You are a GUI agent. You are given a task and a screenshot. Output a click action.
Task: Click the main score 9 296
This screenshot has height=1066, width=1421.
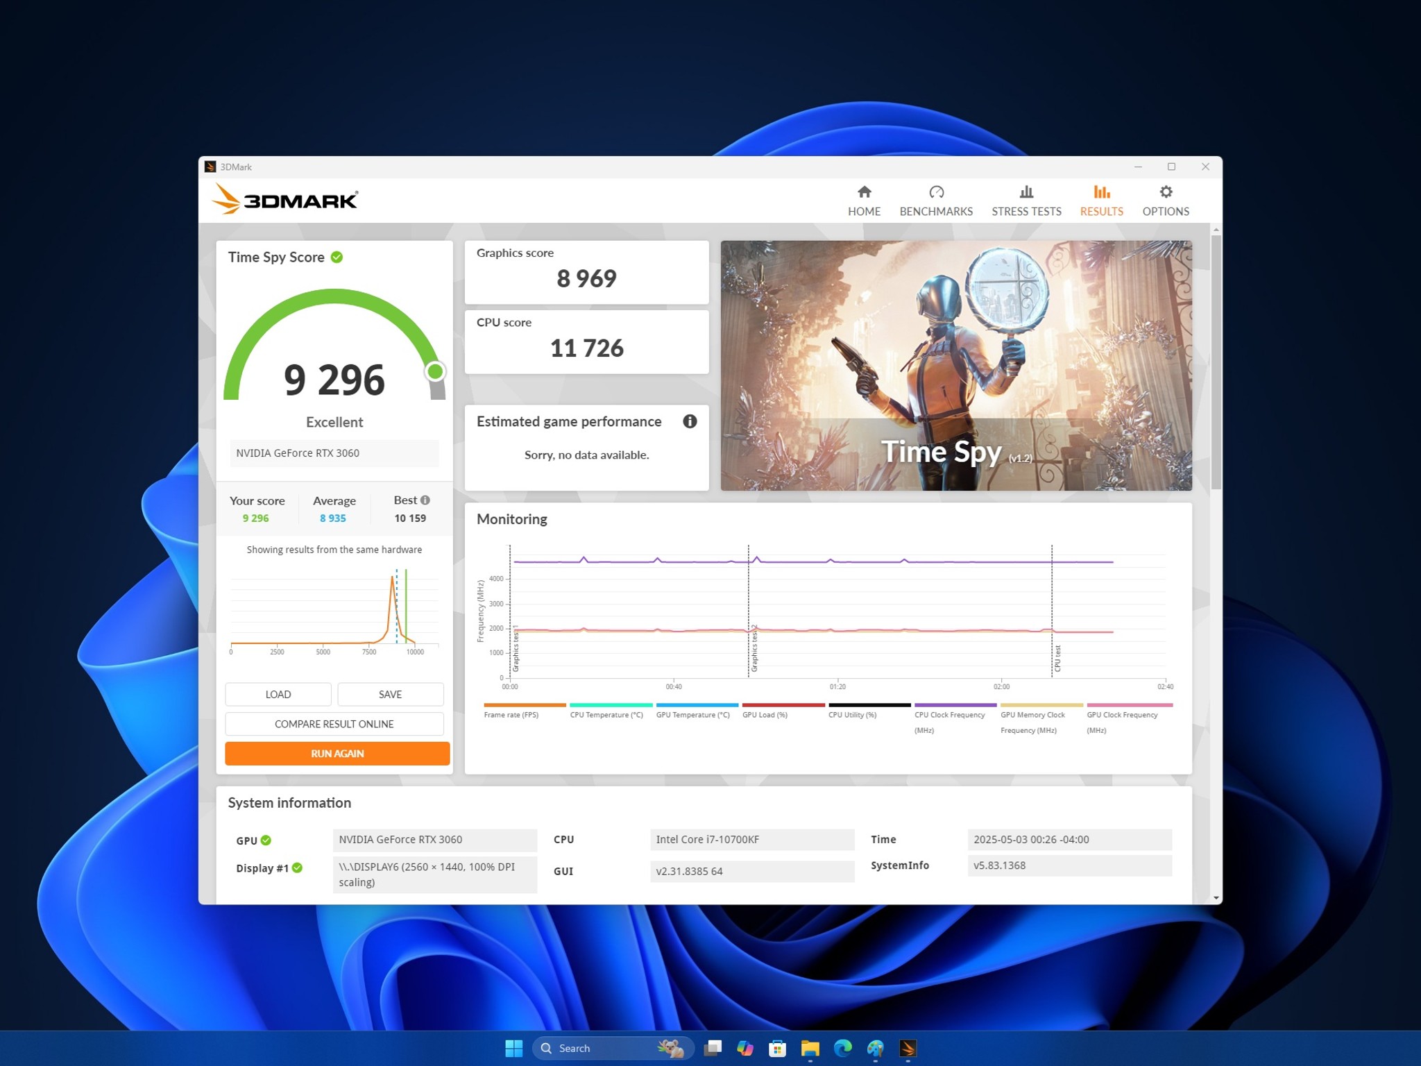pos(334,380)
